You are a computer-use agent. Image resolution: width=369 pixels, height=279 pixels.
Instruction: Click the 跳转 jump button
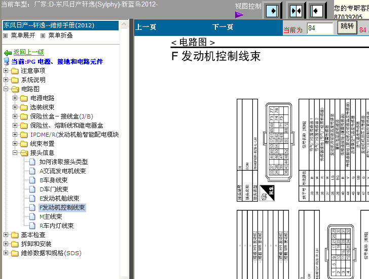(347, 27)
